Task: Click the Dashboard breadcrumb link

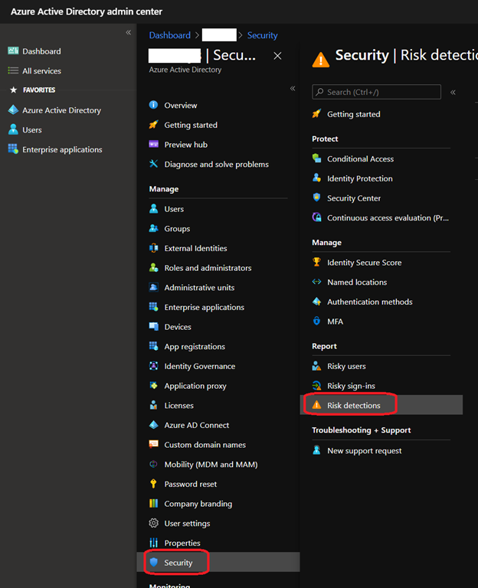Action: (x=169, y=35)
